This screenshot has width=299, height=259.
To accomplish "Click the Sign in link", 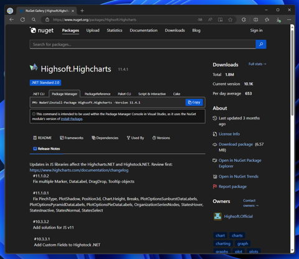I will pyautogui.click(x=256, y=31).
